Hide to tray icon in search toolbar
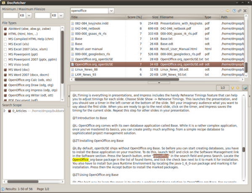252x193 pixels. [x=245, y=11]
